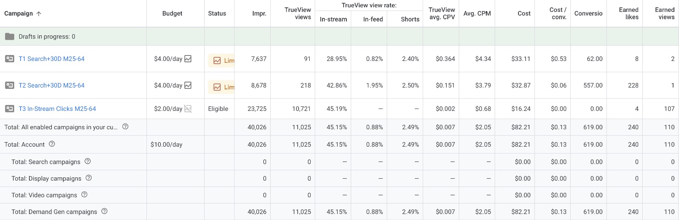
Task: Click the Drafts in progress folder icon
Action: [9, 37]
